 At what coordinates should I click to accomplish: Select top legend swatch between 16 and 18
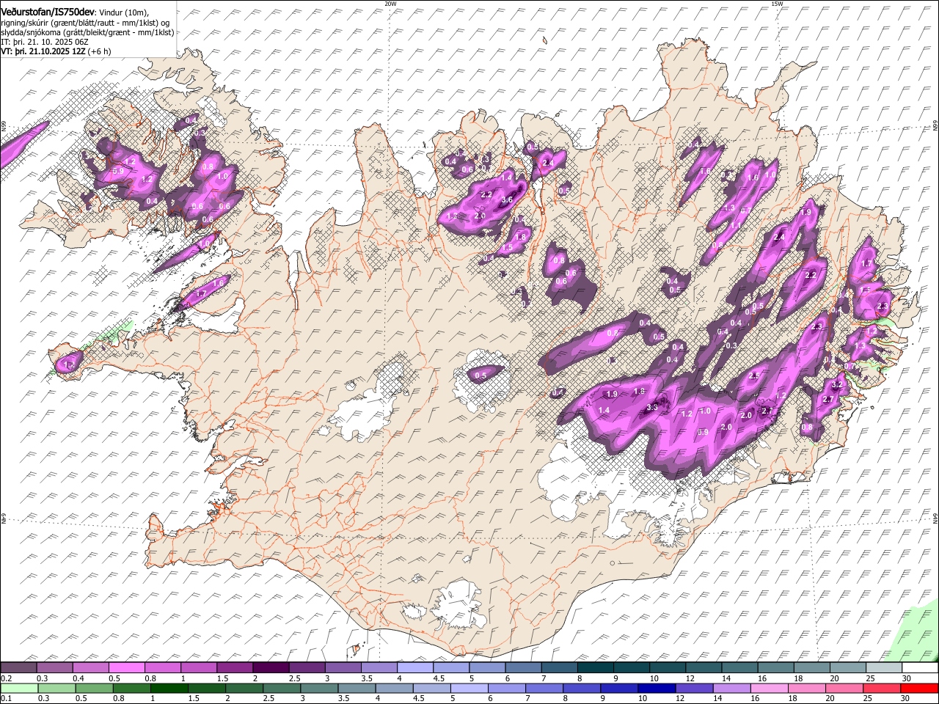(776, 668)
